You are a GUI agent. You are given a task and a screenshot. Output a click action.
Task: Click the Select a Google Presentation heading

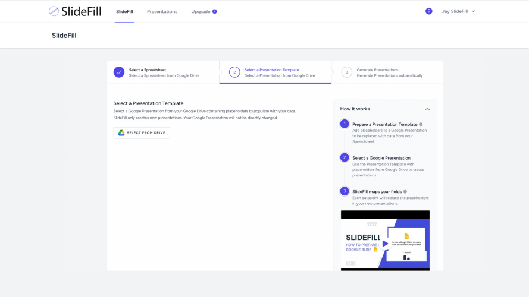[381, 158]
